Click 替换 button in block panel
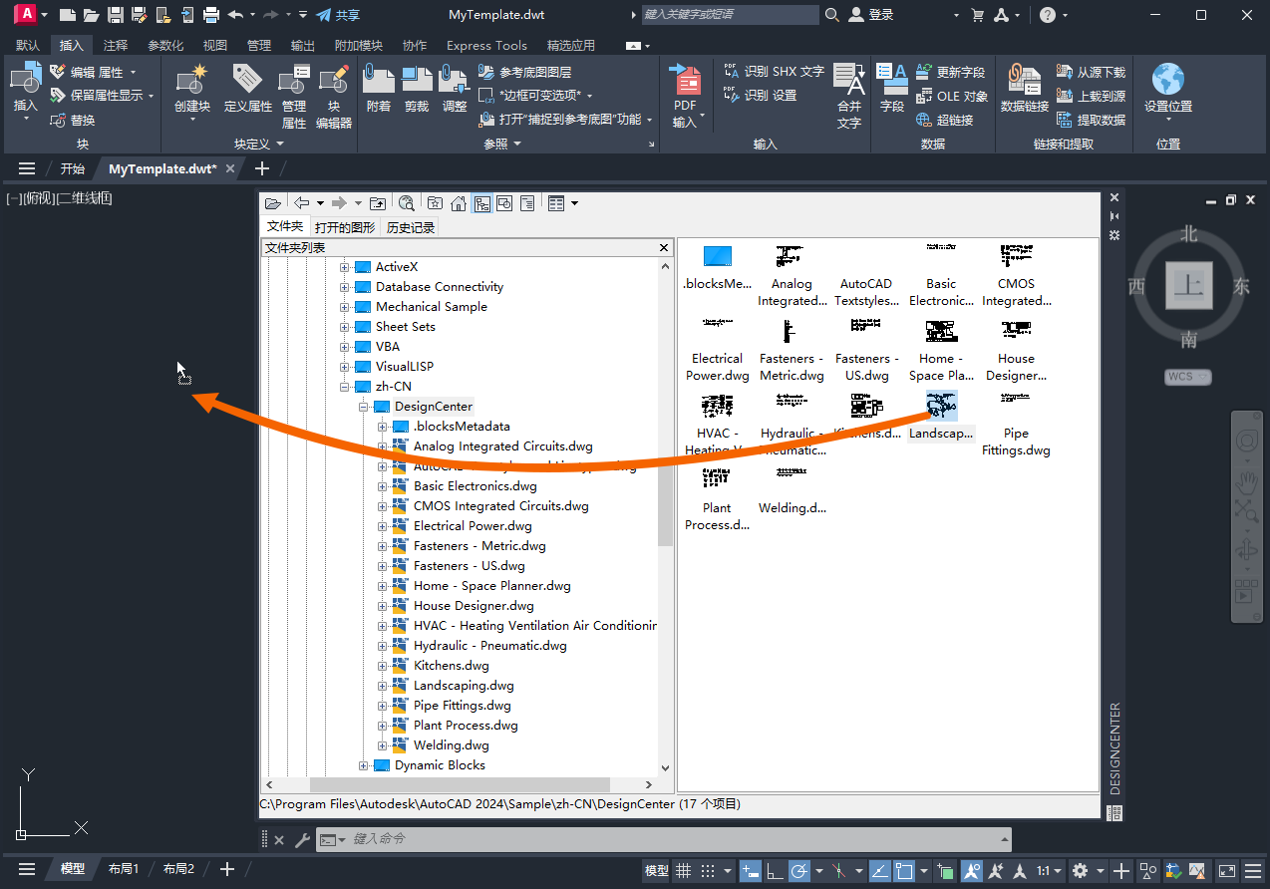The image size is (1270, 889). point(73,120)
